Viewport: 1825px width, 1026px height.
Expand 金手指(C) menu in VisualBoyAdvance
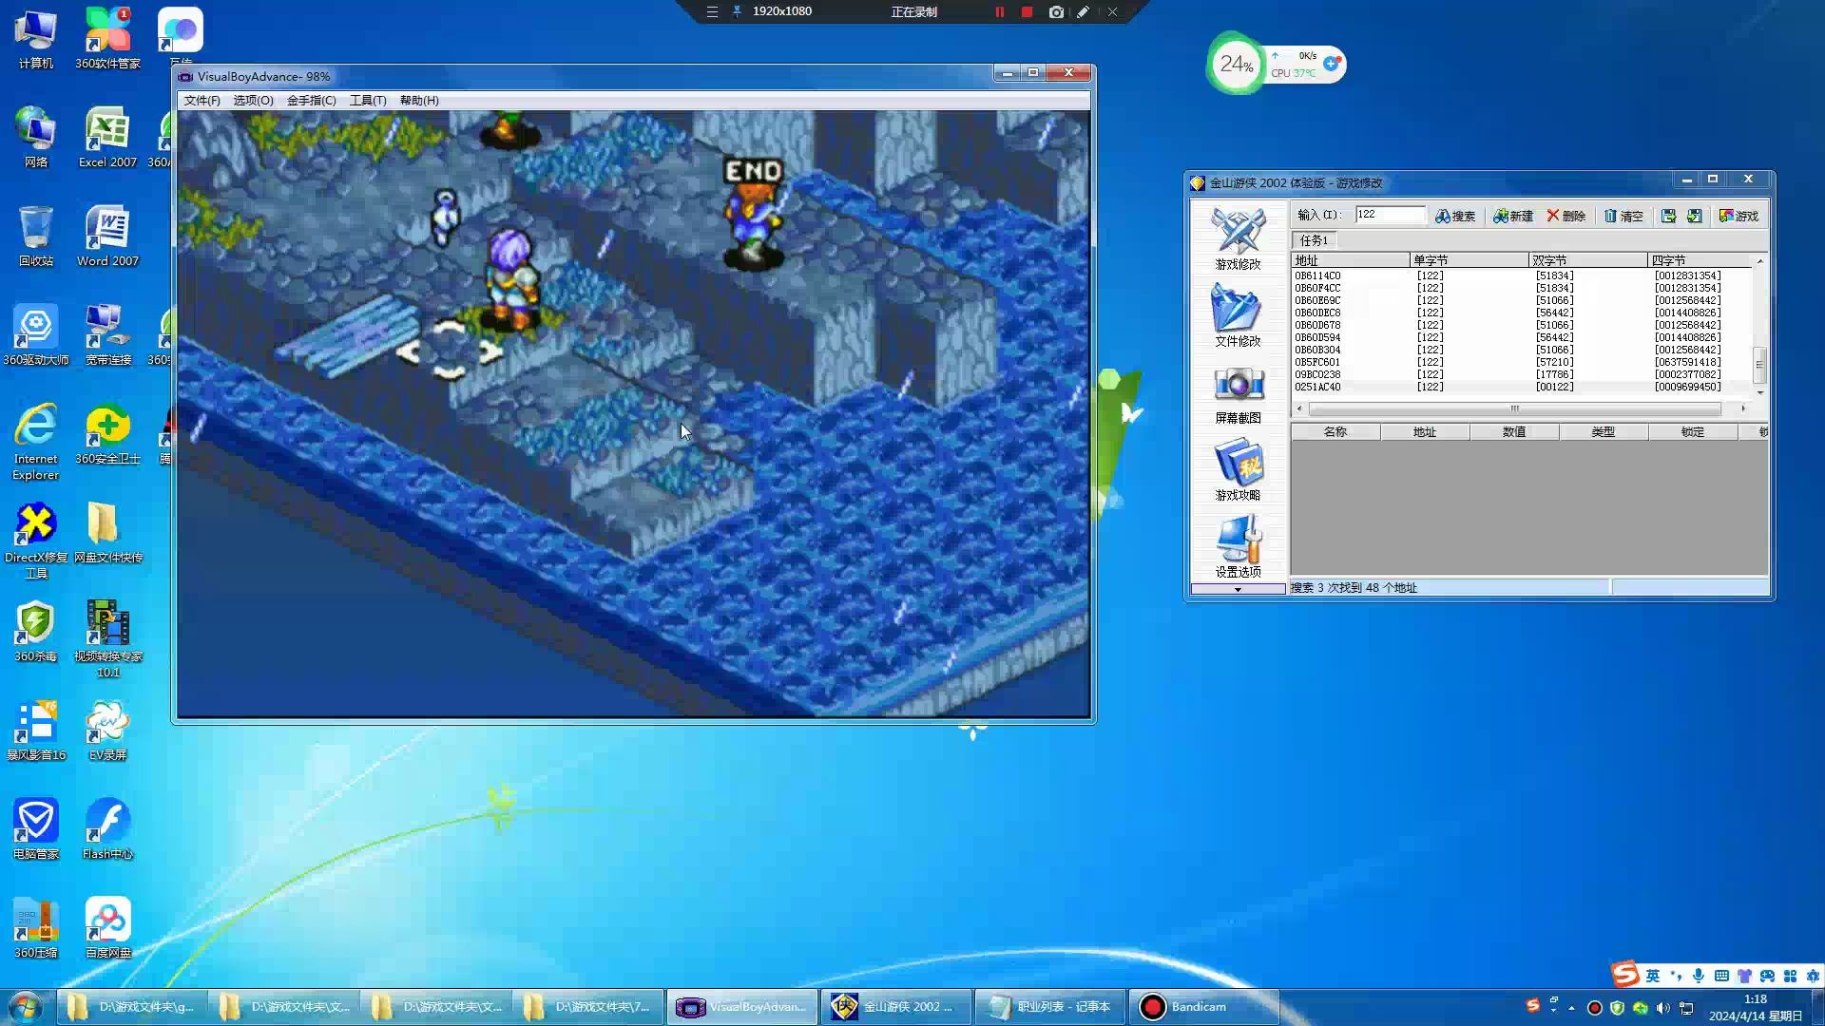point(311,100)
